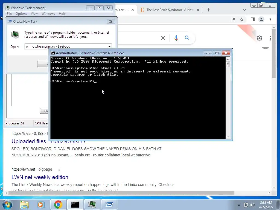Show hidden system tray icons
Screen dimensions: 280x210
[x=239, y=205]
